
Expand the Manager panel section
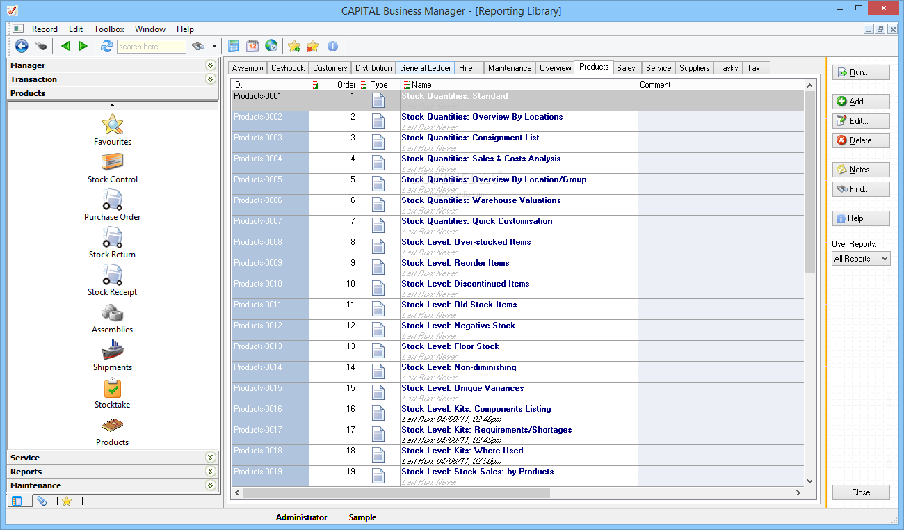point(211,65)
